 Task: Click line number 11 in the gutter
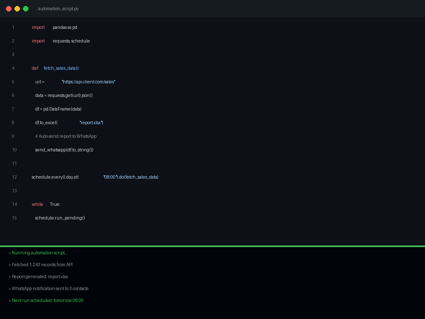click(14, 163)
